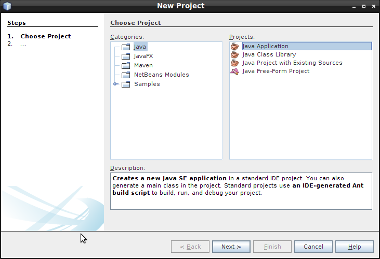Select the NetBeans Modules category label
380x259 pixels.
[x=161, y=75]
